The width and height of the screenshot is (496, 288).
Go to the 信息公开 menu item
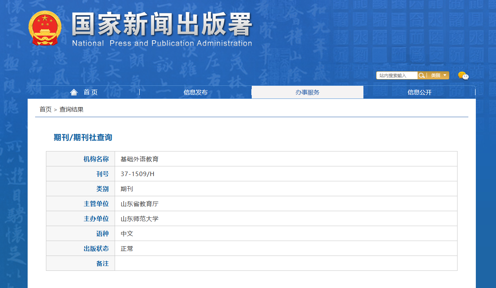click(419, 92)
